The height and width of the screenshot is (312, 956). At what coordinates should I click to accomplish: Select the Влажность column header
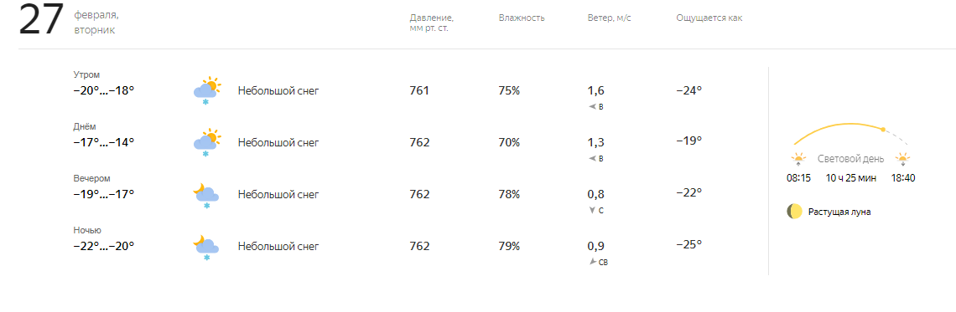tap(522, 18)
